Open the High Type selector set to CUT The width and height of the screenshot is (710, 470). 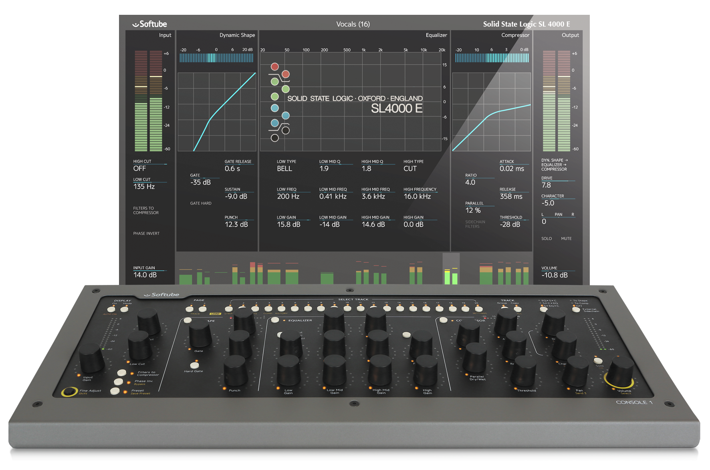pos(409,168)
